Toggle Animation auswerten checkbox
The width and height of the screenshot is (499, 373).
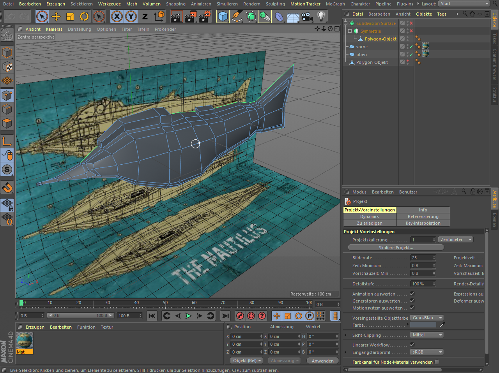412,294
